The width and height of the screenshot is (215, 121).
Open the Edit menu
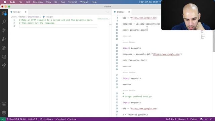coord(28,2)
